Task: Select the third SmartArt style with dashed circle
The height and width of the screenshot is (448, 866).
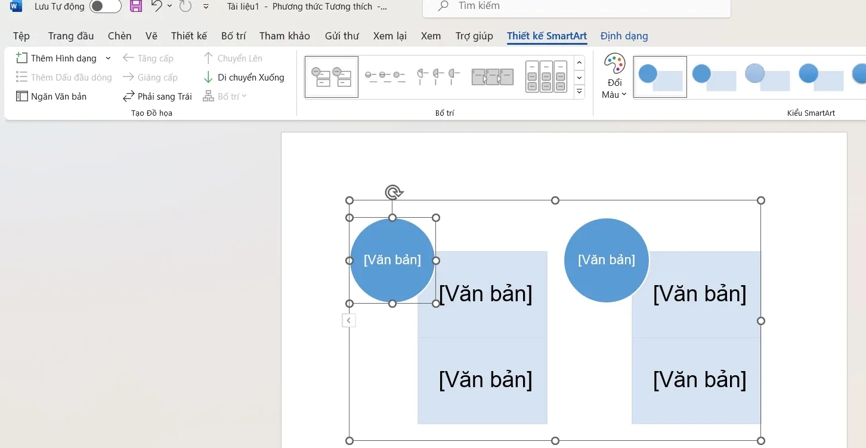Action: pyautogui.click(x=767, y=77)
